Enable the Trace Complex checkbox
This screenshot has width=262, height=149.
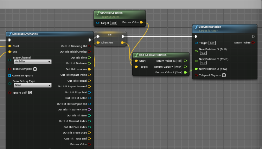point(35,69)
